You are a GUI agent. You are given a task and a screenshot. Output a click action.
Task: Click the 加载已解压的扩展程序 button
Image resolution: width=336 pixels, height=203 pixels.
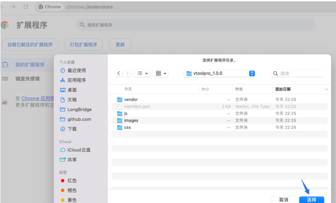[30, 45]
